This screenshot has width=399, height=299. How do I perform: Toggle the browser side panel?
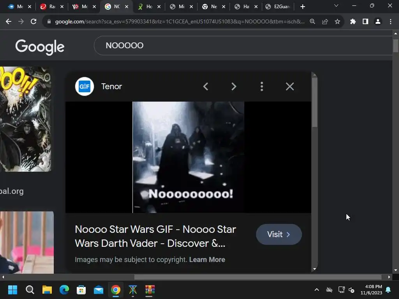click(x=365, y=22)
